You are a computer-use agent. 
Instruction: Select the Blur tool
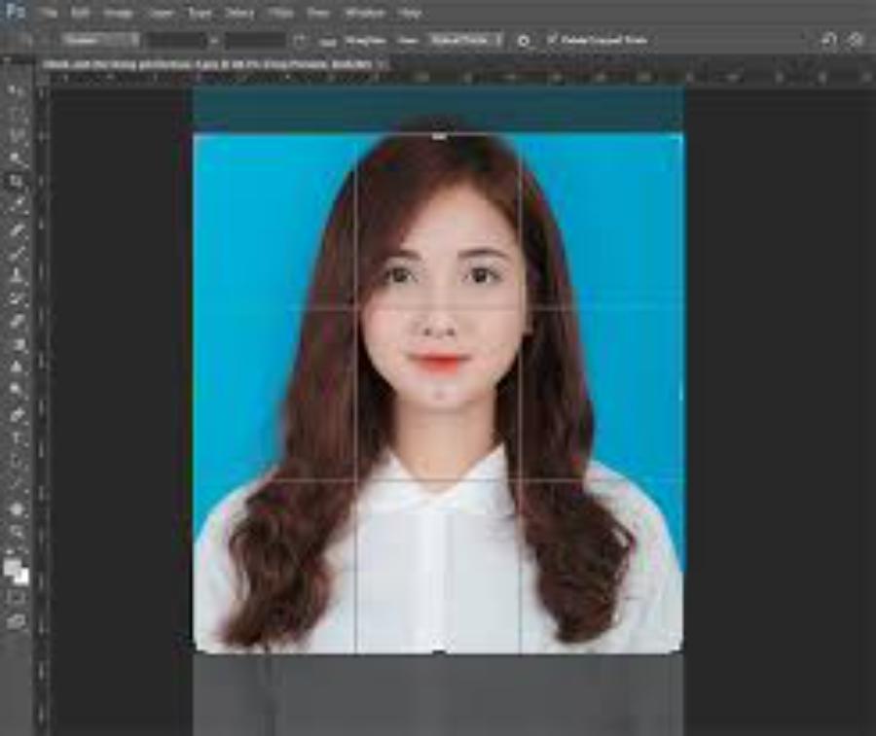pyautogui.click(x=17, y=368)
